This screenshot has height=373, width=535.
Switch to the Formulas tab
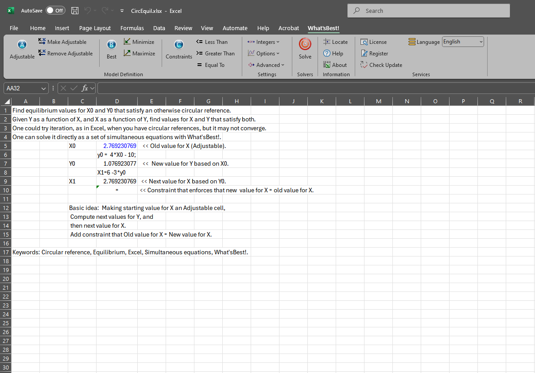coord(132,28)
